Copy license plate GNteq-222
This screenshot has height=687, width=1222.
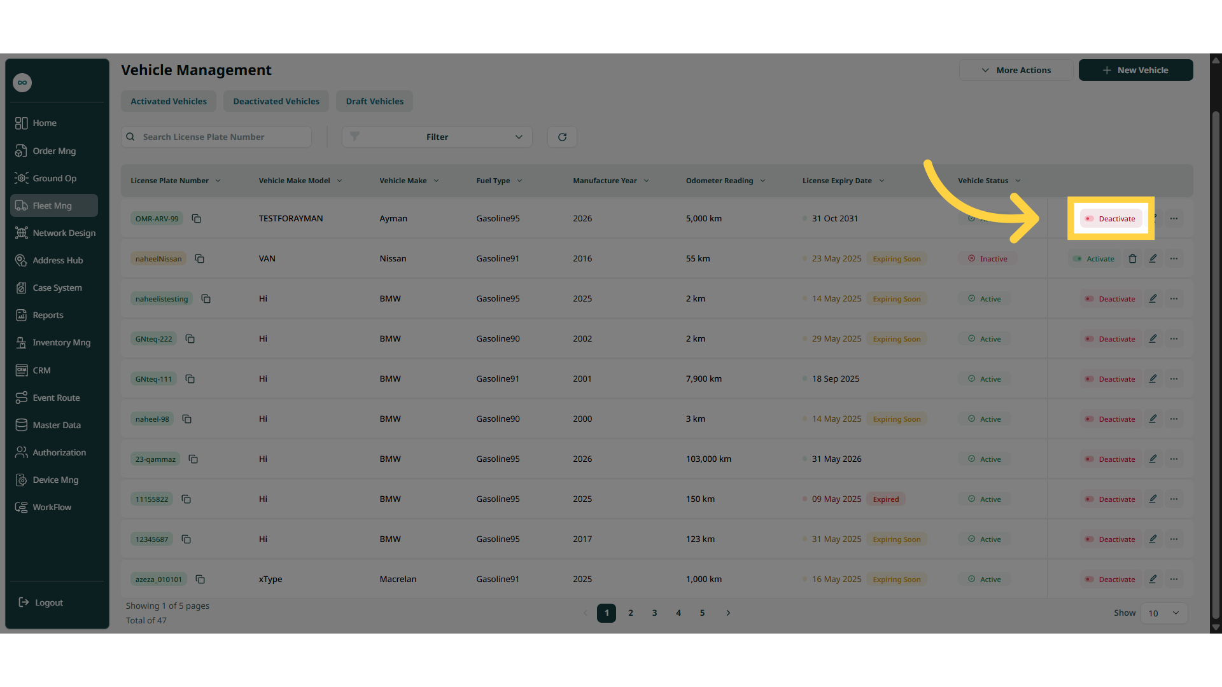190,338
